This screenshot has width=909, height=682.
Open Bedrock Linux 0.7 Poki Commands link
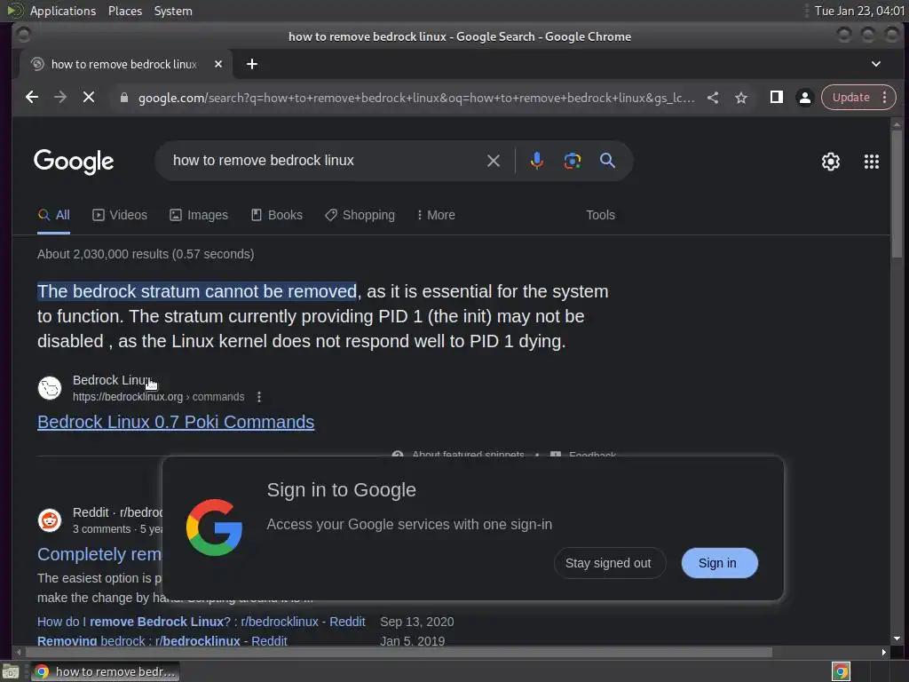coord(176,422)
